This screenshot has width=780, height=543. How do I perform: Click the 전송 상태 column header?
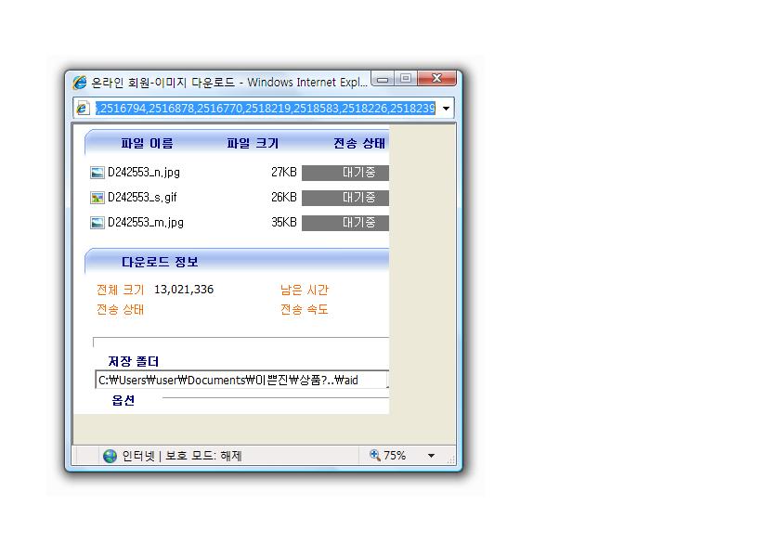click(x=359, y=144)
